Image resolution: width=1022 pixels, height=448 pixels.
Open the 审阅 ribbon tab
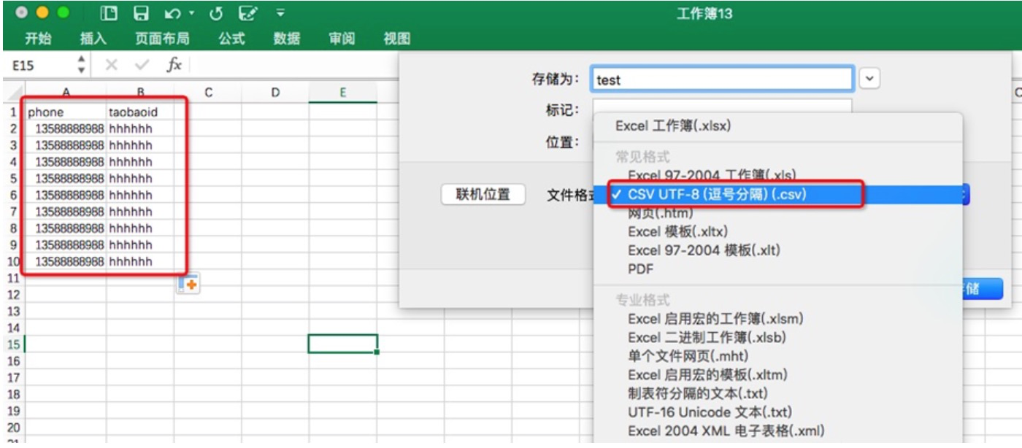point(342,39)
